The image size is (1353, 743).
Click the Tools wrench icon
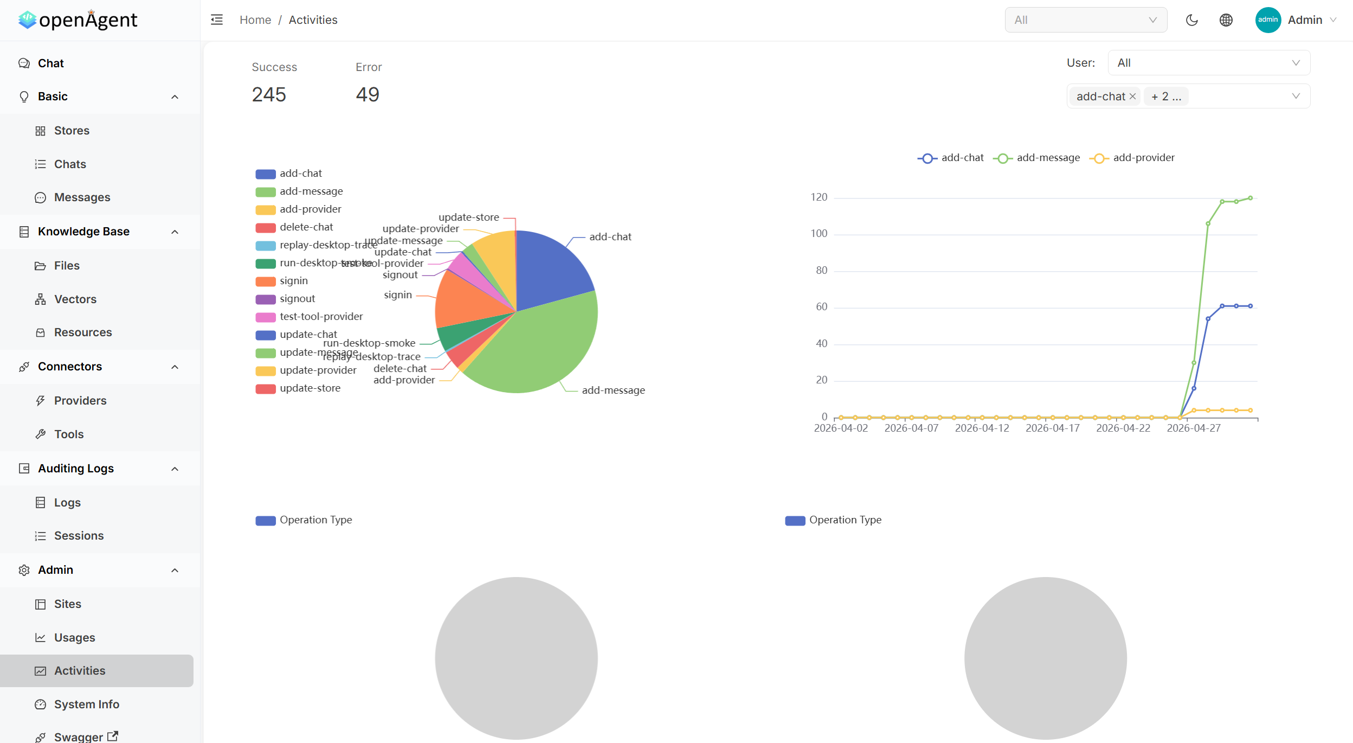click(x=40, y=434)
